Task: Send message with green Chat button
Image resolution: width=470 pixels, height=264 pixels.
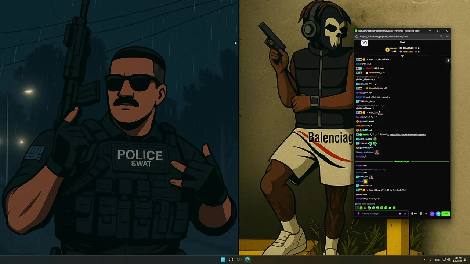Action: point(445,214)
